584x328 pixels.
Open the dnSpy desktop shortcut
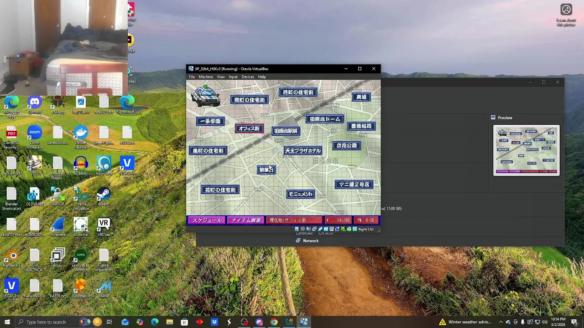tap(57, 258)
